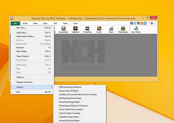Select the Suite tab
This screenshot has width=174, height=123.
point(75,23)
